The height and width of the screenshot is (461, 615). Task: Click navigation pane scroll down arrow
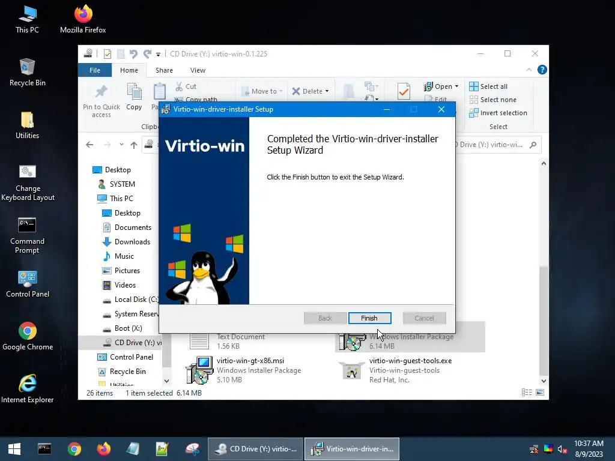click(167, 381)
